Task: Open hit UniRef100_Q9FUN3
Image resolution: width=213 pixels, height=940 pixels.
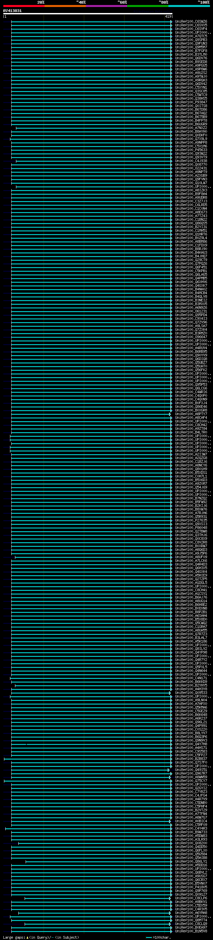Action: pyautogui.click(x=191, y=43)
